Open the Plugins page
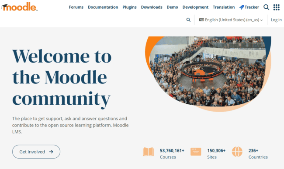Screen dimensions: 284x169 [x=129, y=7]
